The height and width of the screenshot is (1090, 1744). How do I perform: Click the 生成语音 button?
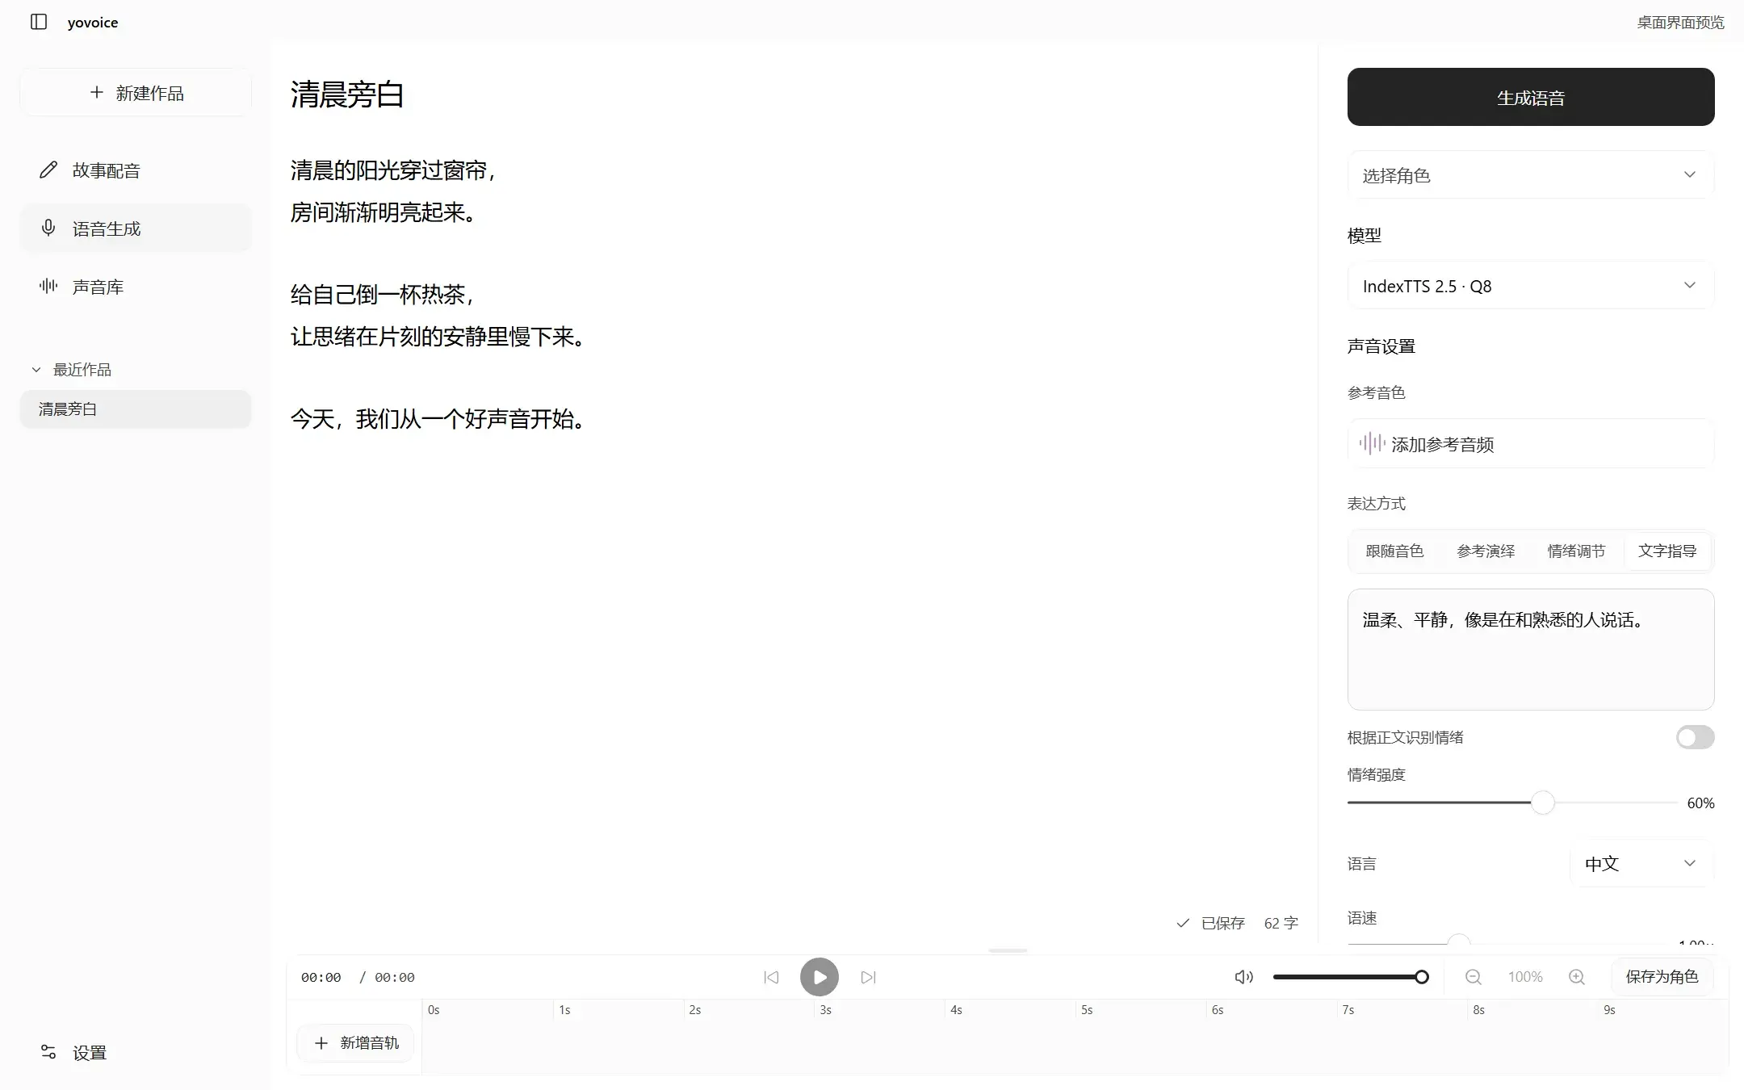pyautogui.click(x=1531, y=97)
